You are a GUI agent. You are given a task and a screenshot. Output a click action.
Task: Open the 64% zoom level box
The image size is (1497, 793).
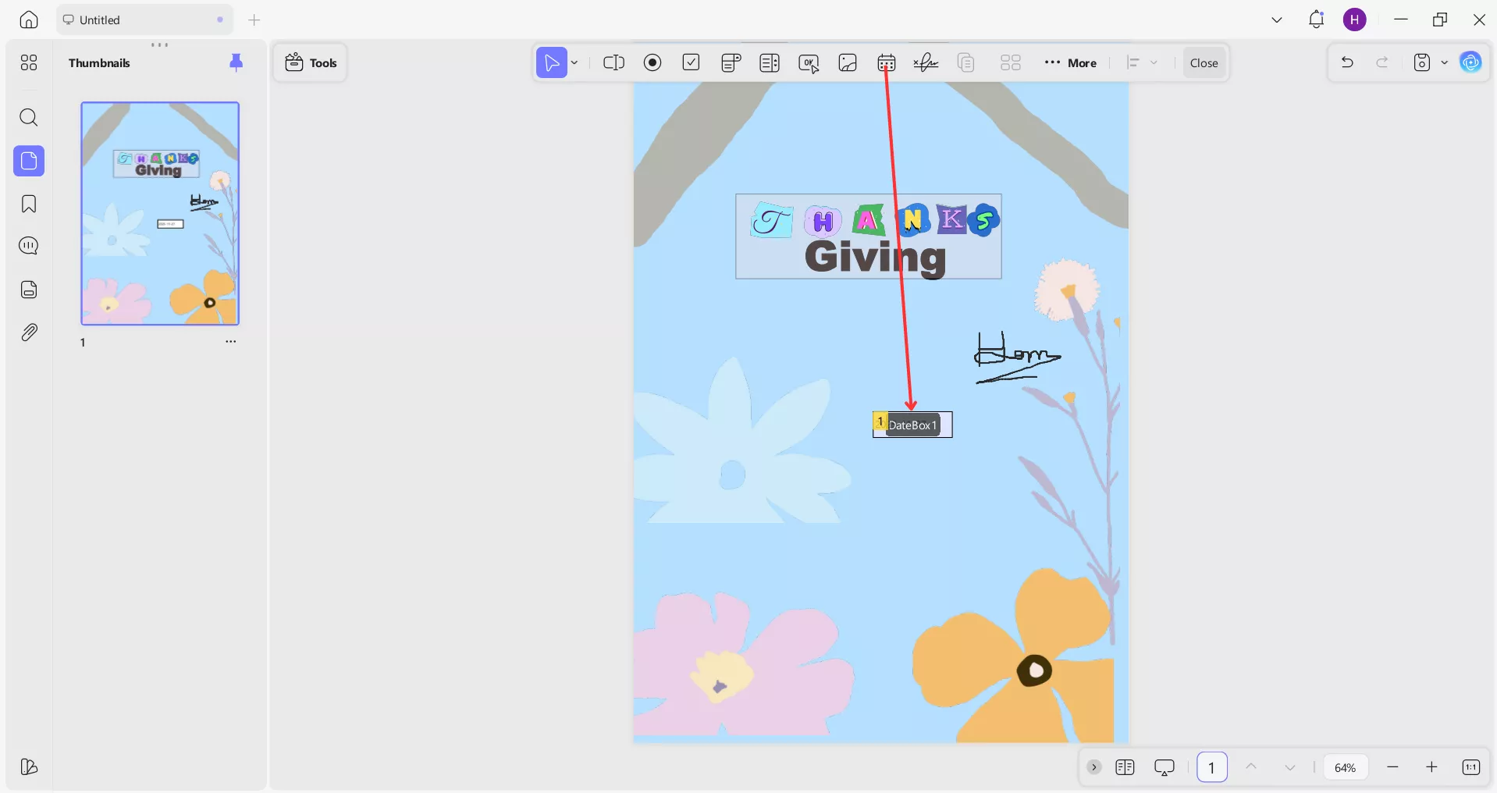pyautogui.click(x=1346, y=767)
